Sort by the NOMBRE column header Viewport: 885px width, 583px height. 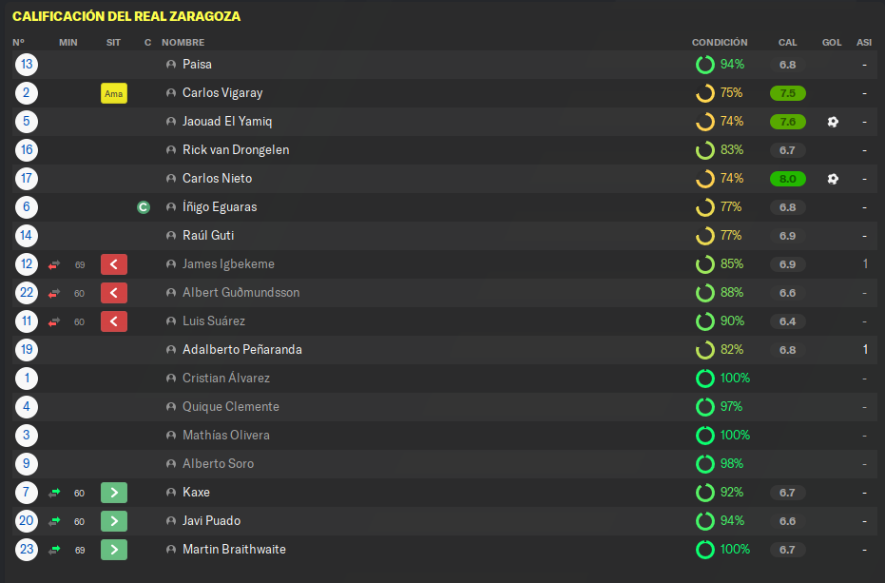[x=183, y=43]
